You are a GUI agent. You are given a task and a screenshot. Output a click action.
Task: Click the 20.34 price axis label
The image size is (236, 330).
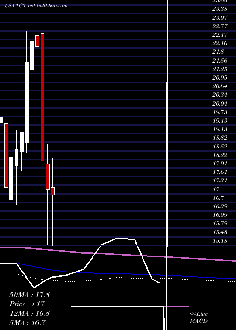(220, 95)
